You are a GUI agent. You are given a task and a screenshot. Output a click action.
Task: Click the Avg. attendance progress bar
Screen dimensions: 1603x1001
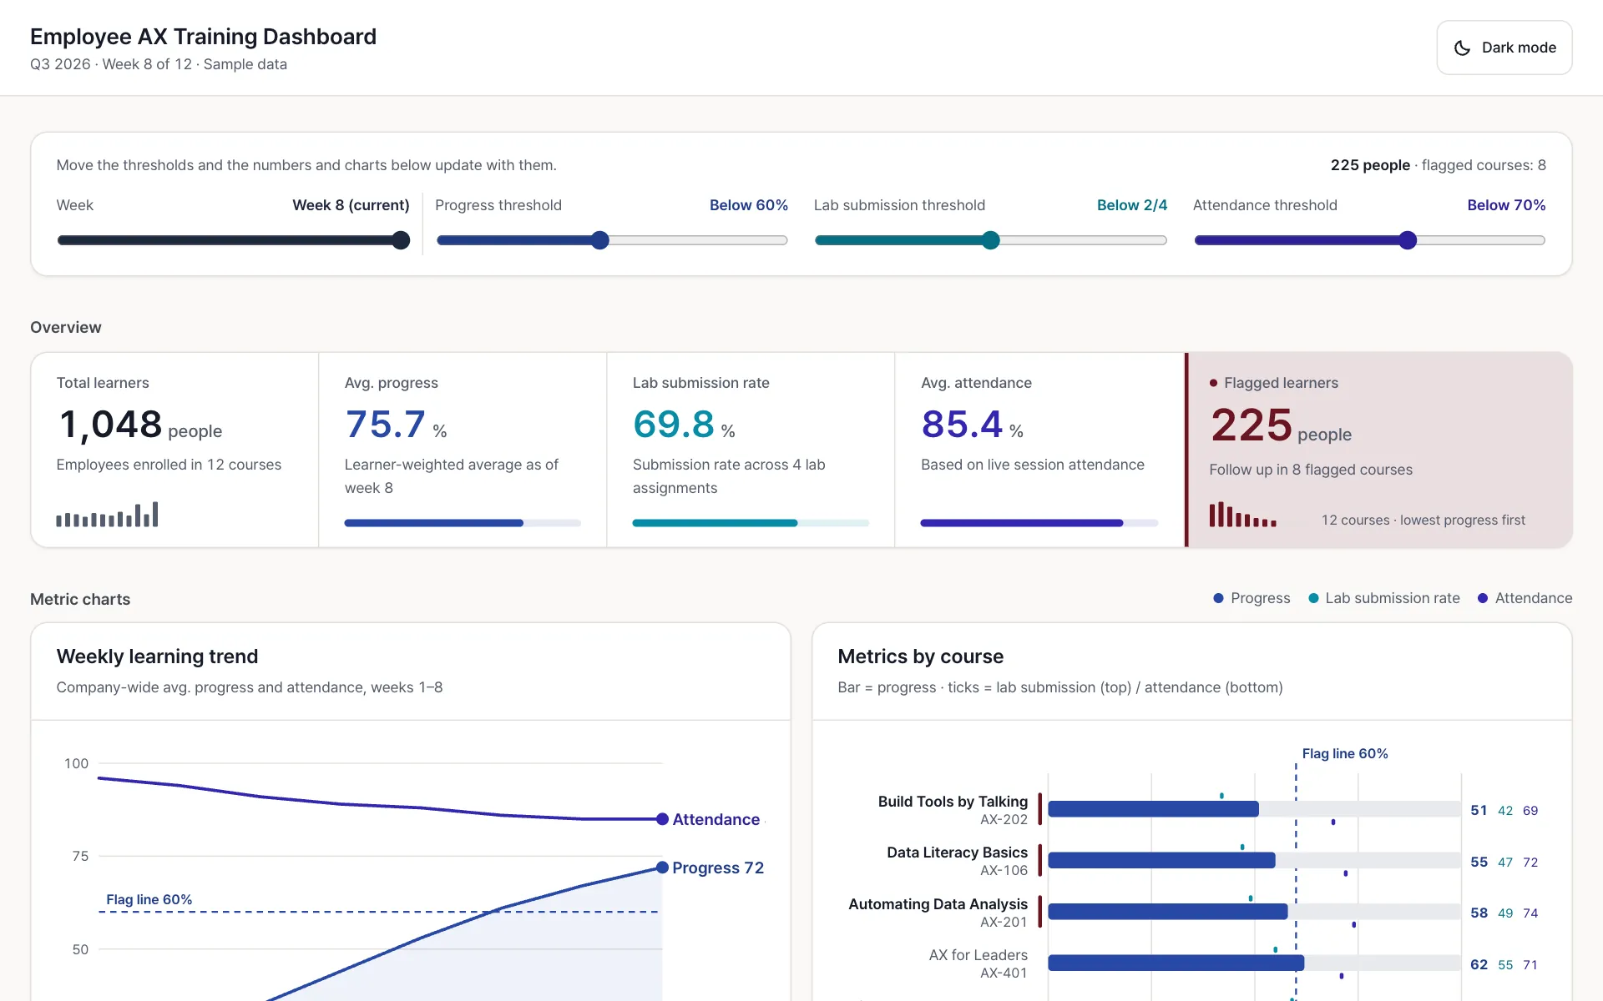(1039, 523)
